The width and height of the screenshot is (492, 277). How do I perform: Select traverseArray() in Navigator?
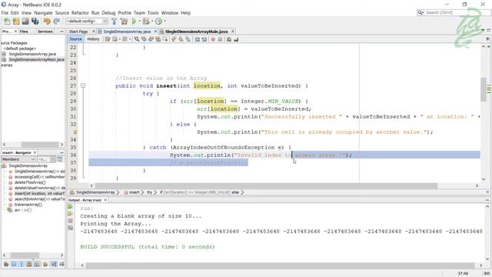point(28,205)
